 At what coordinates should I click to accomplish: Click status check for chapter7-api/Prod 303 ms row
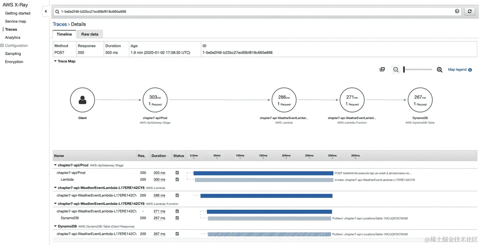click(177, 173)
